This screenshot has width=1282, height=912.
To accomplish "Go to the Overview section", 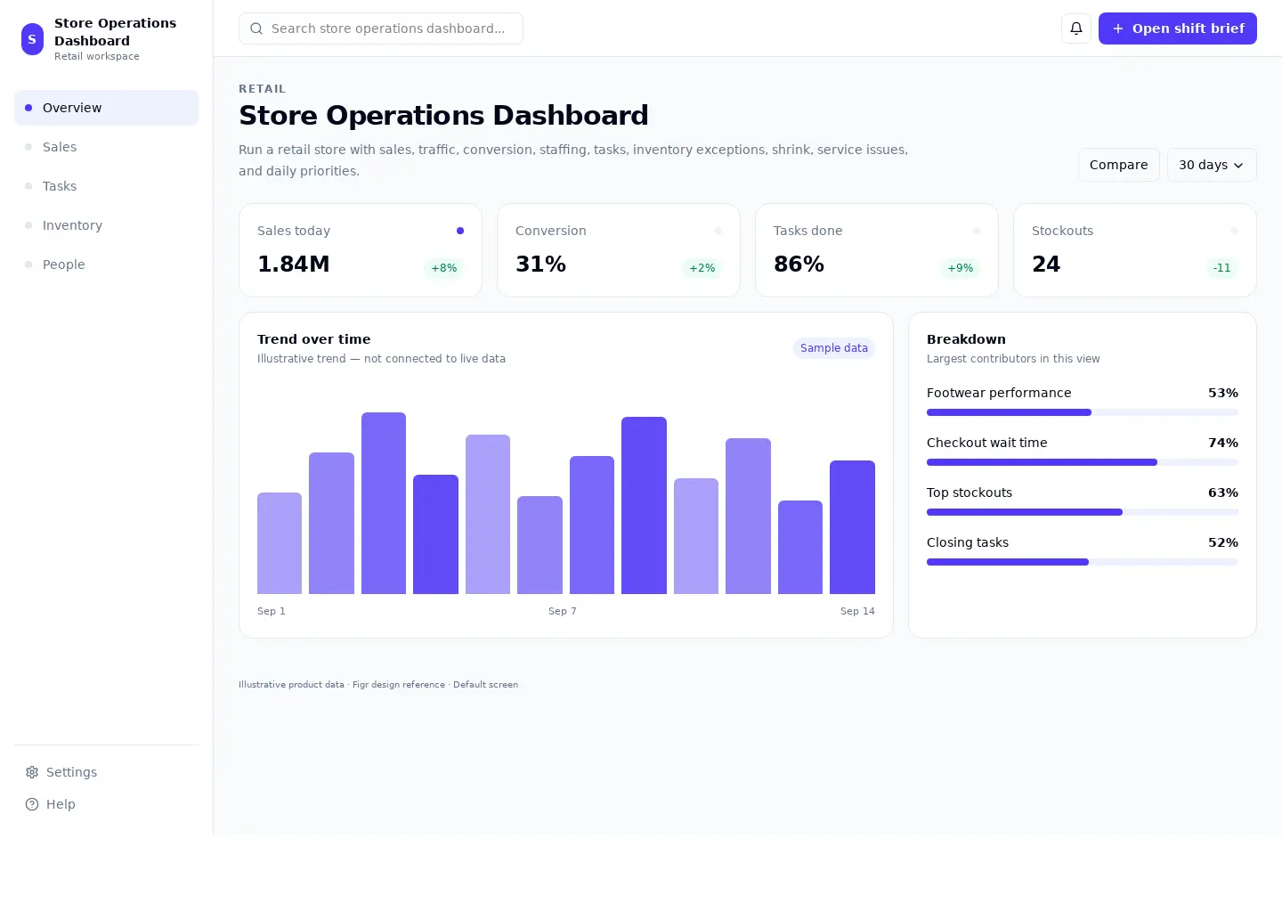I will point(106,108).
